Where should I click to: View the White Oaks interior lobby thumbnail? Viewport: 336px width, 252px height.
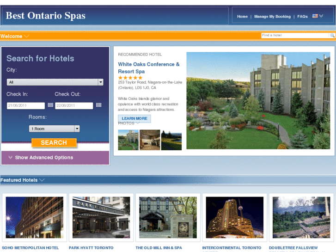coord(150,140)
